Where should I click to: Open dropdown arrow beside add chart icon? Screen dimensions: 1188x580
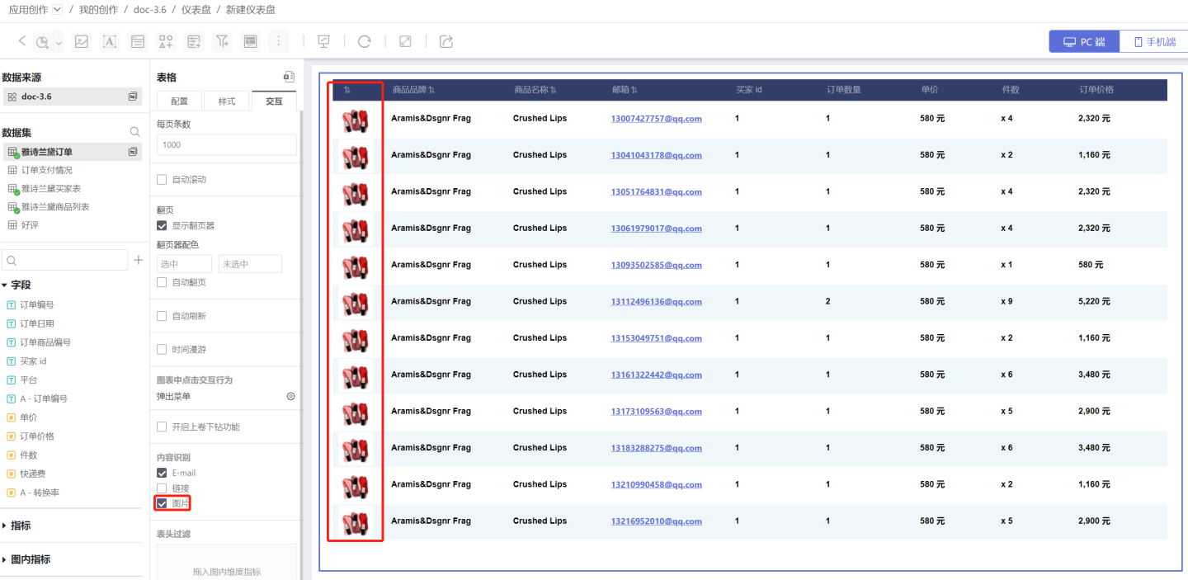point(59,43)
